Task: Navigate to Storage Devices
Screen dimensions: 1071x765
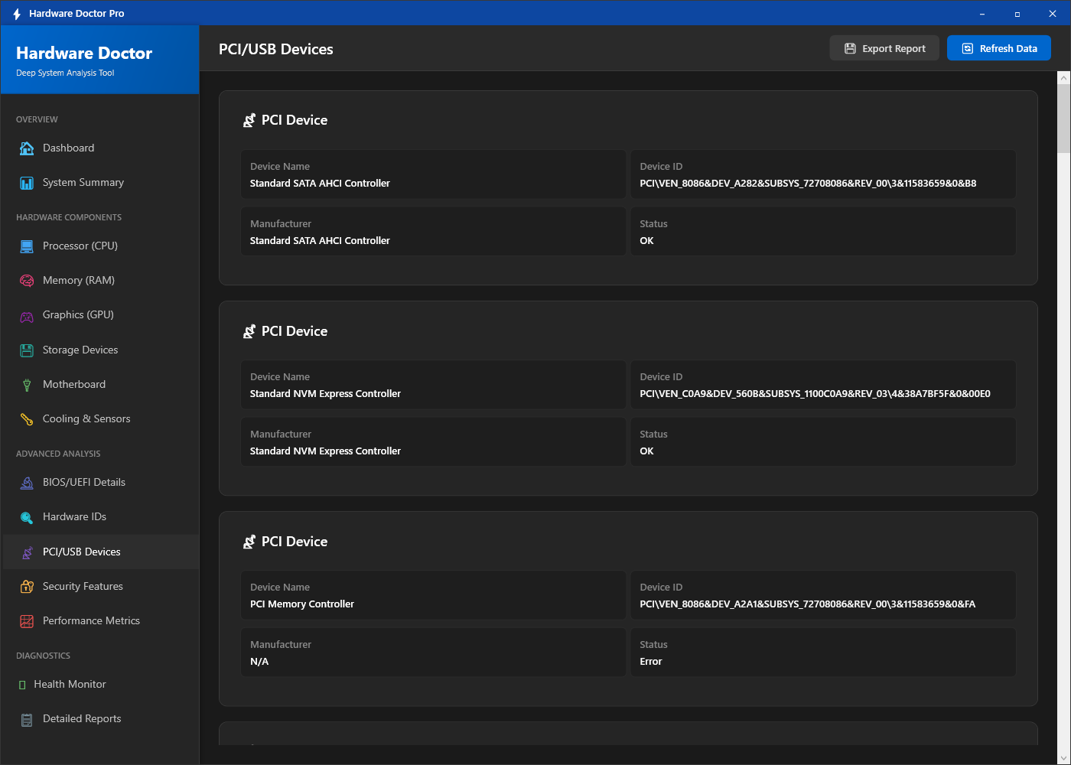Action: 100,350
